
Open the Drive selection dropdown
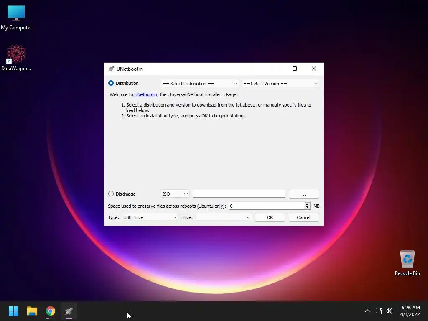tap(224, 217)
